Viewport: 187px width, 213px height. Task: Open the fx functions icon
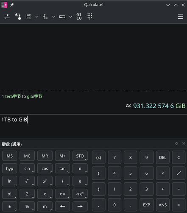(x=45, y=17)
